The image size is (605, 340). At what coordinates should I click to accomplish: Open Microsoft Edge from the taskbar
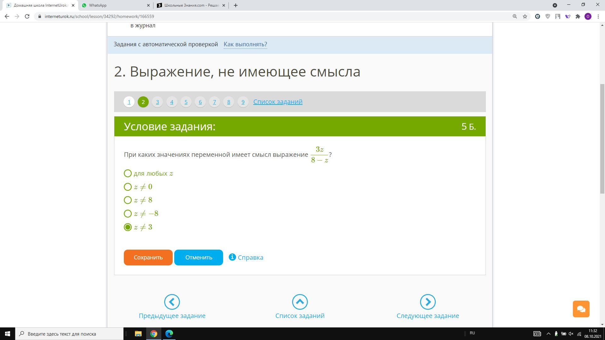pyautogui.click(x=169, y=334)
